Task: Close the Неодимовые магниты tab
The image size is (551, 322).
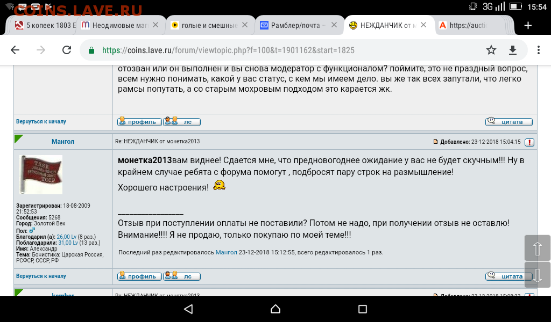Action: (156, 25)
